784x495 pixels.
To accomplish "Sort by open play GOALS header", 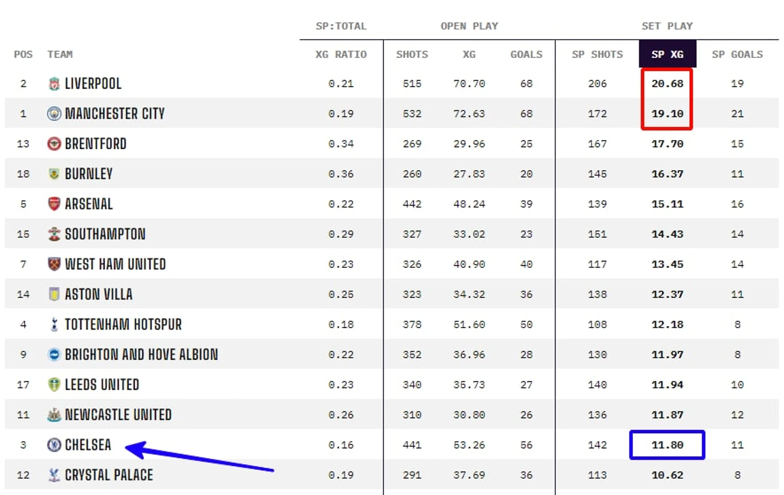I will [x=526, y=54].
